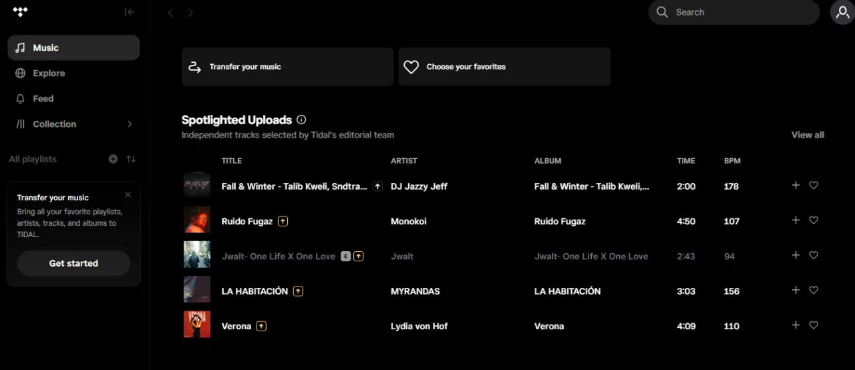Screen dimensions: 855x370
Task: Open artist MYRANDAS
Action: coord(415,291)
